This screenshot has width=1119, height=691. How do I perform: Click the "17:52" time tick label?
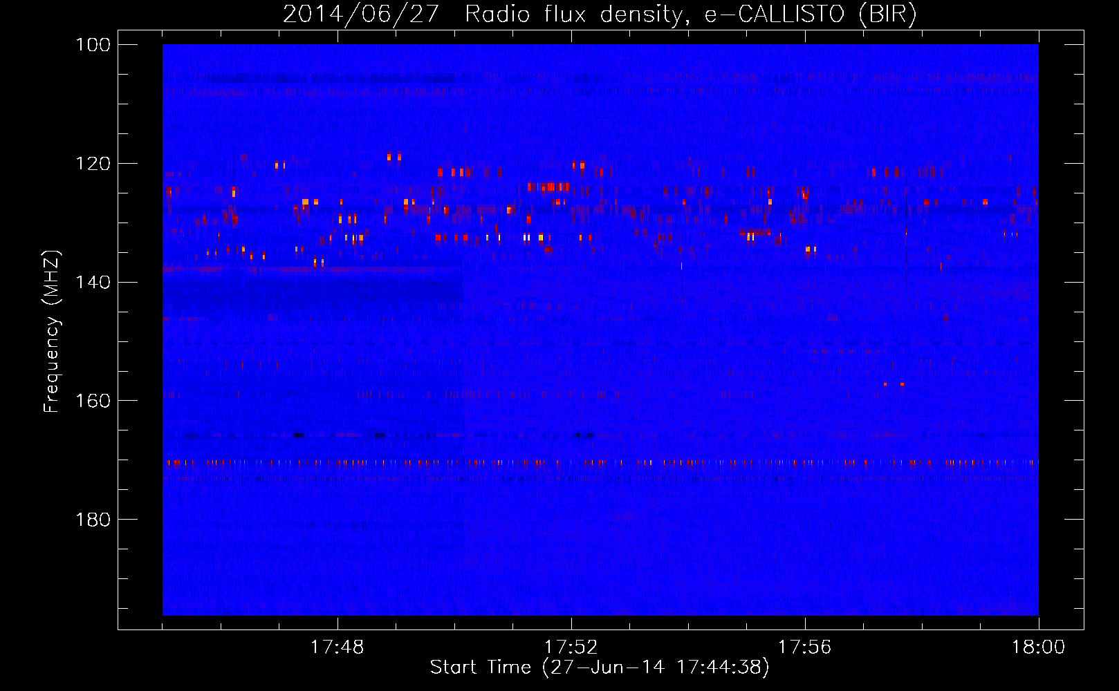(x=571, y=647)
